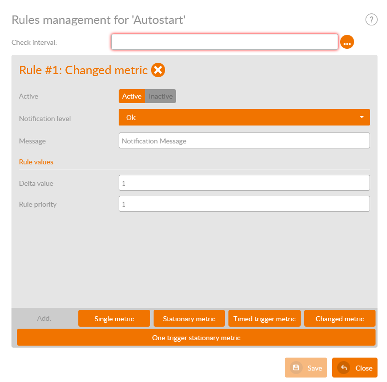Expand the Notification level dropdown

click(244, 118)
